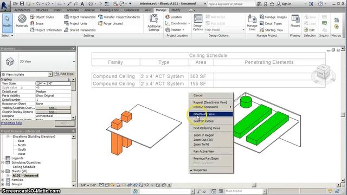Open Object Styles settings
The width and height of the screenshot is (347, 195).
click(x=42, y=17)
